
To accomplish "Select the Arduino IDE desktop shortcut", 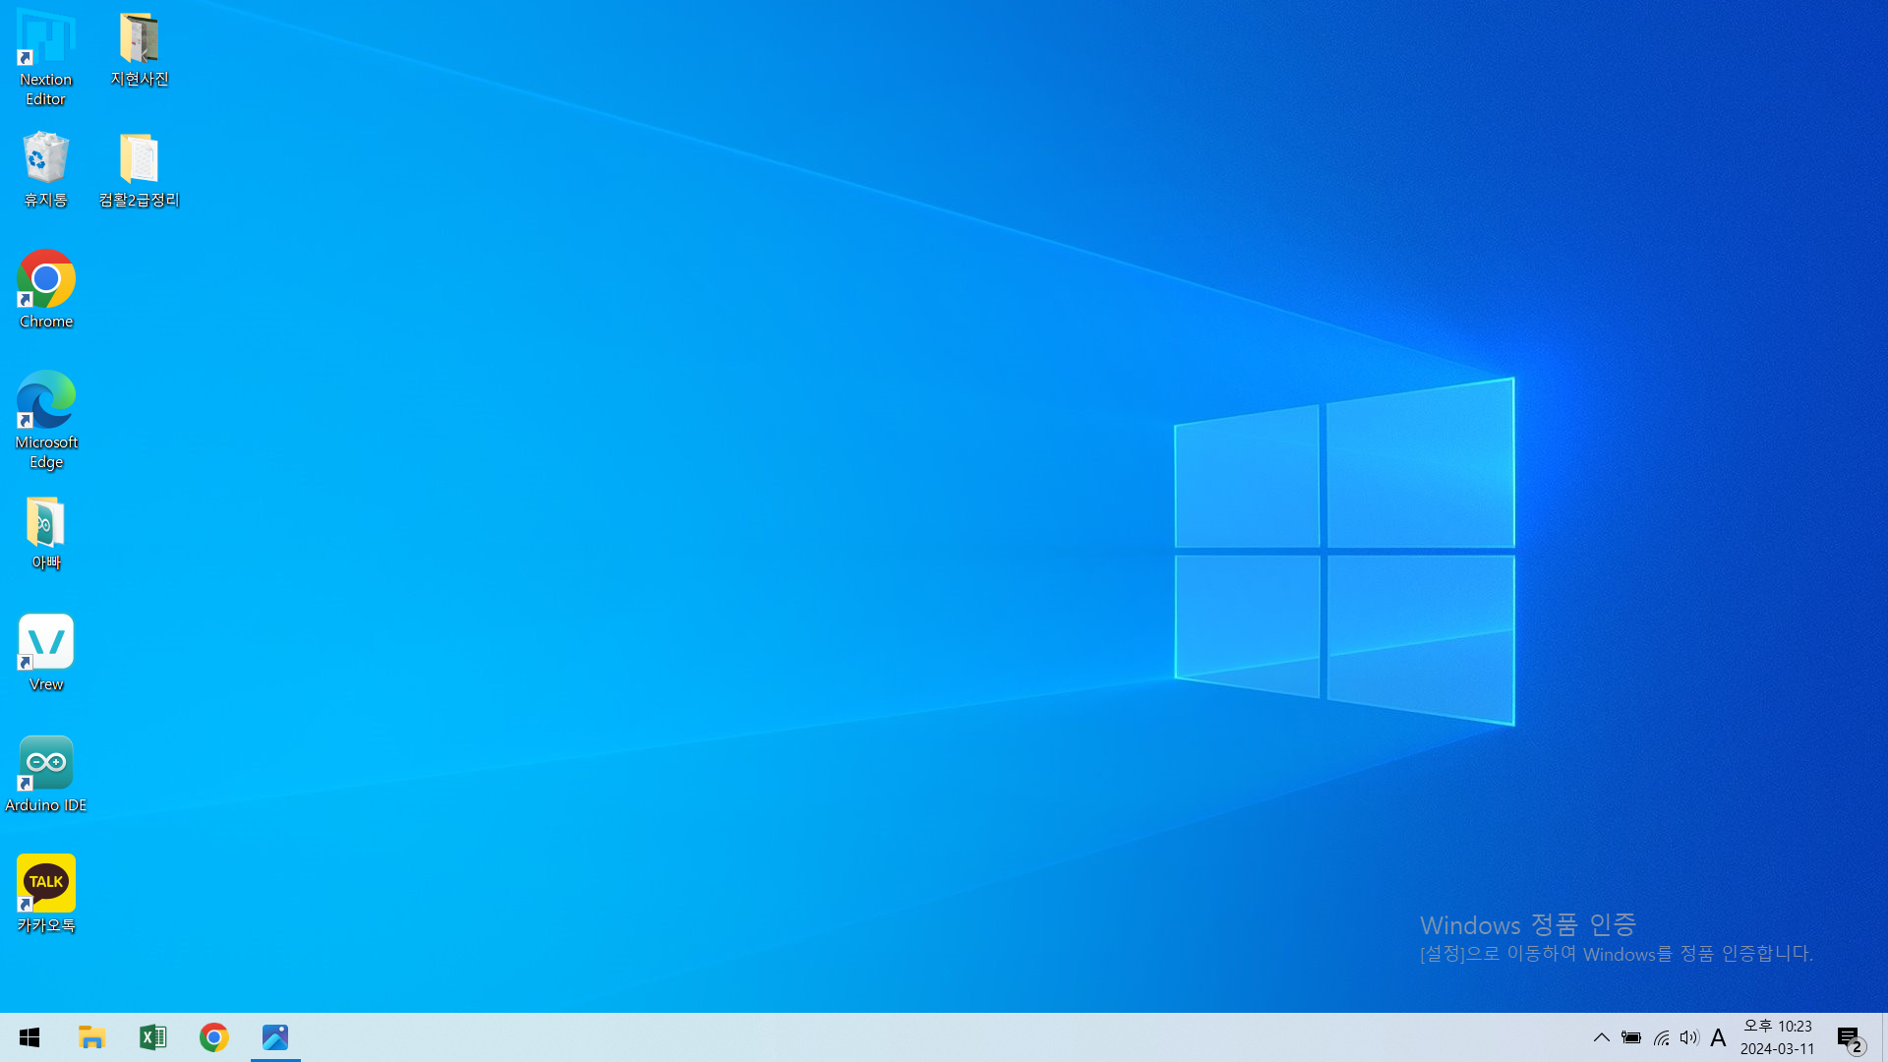I will point(45,774).
